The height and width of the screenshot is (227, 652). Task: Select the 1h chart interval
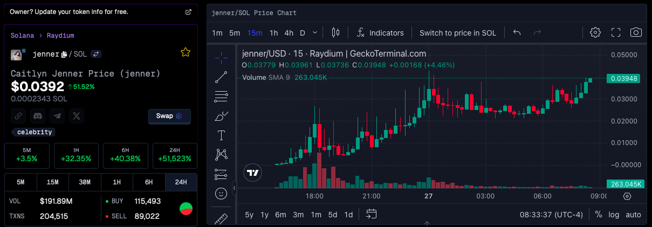coord(274,33)
